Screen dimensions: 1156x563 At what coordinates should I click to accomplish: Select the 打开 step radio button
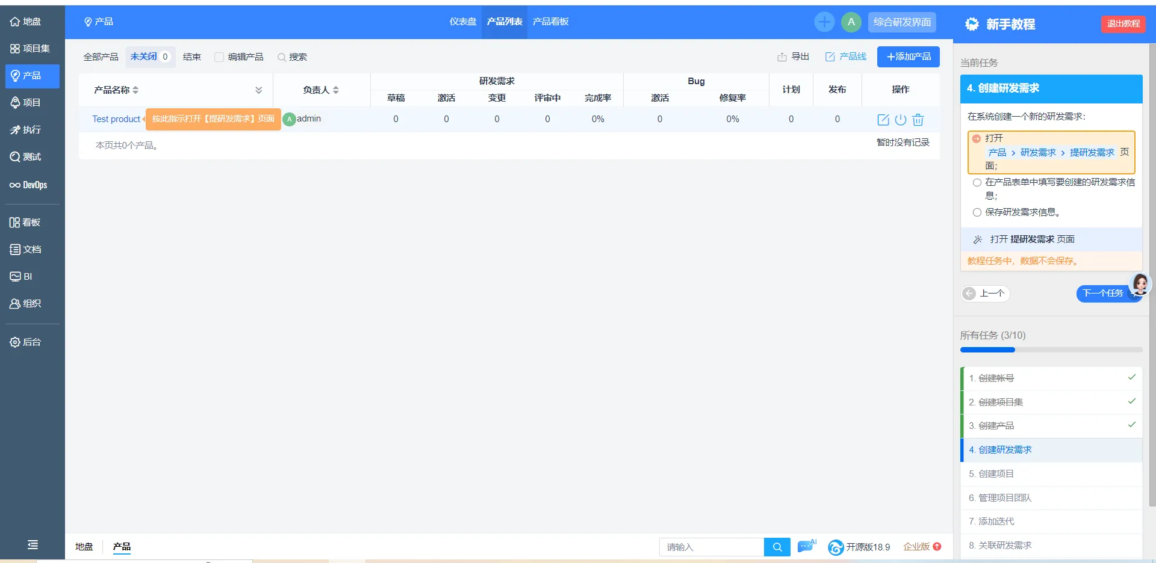tap(977, 138)
